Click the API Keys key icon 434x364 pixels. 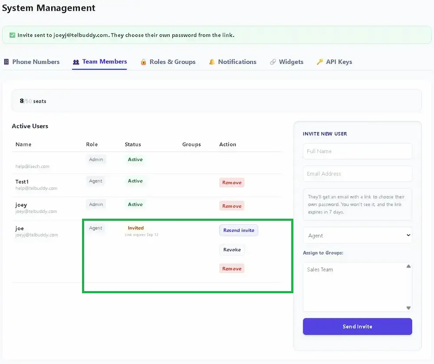coord(320,62)
